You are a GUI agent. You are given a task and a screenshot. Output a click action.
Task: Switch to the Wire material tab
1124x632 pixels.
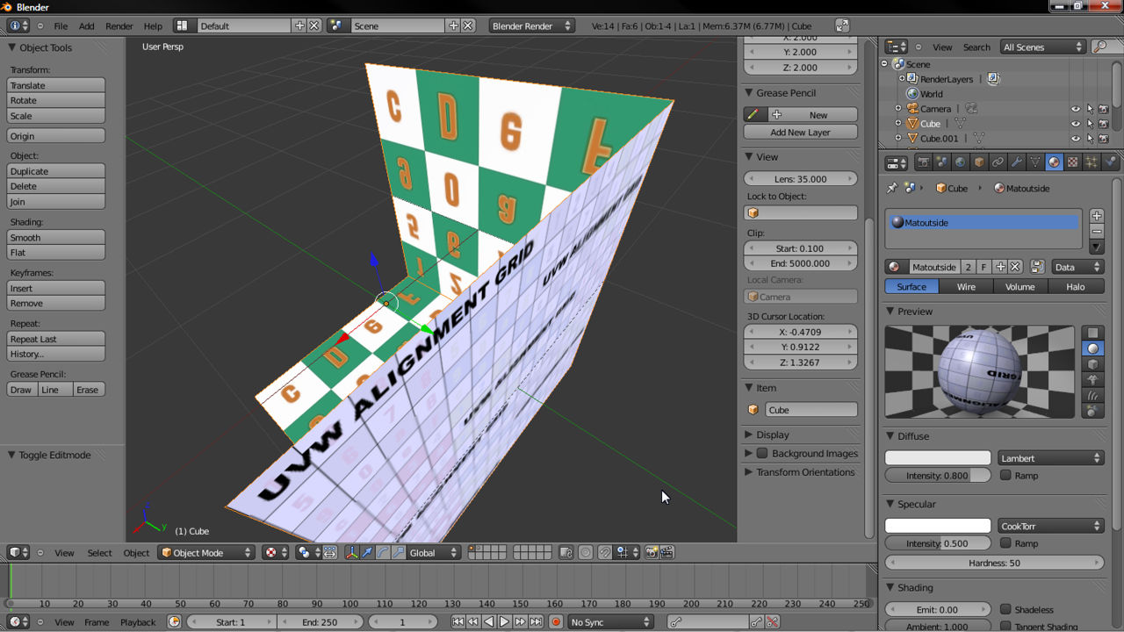(x=966, y=287)
